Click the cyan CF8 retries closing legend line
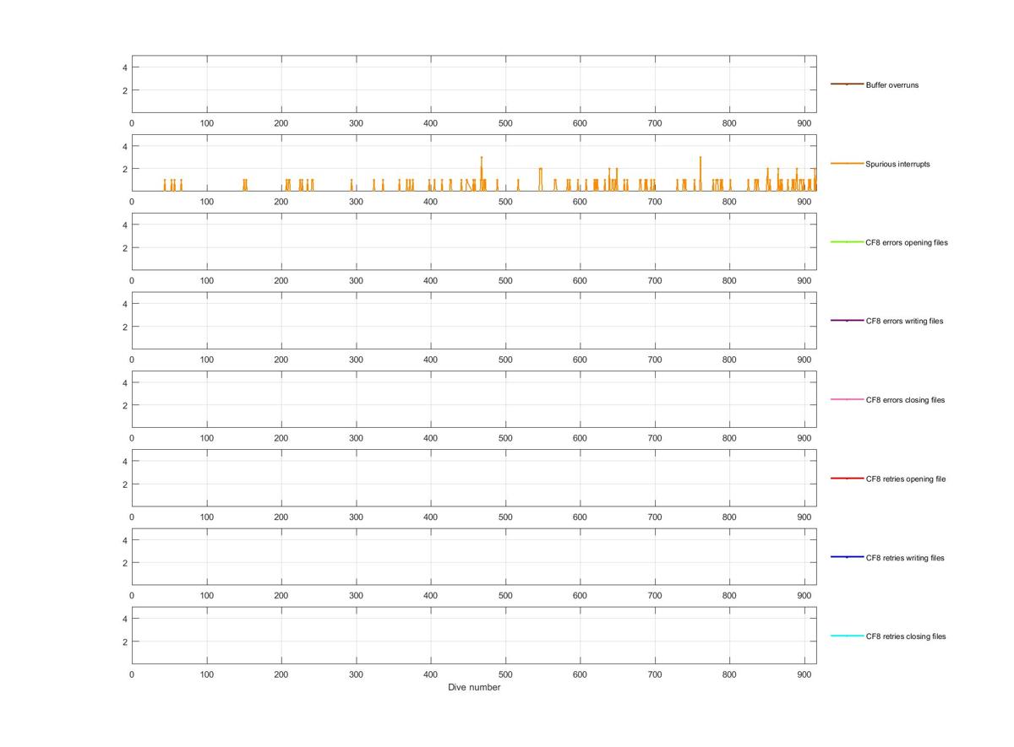Image resolution: width=1014 pixels, height=747 pixels. tap(847, 636)
